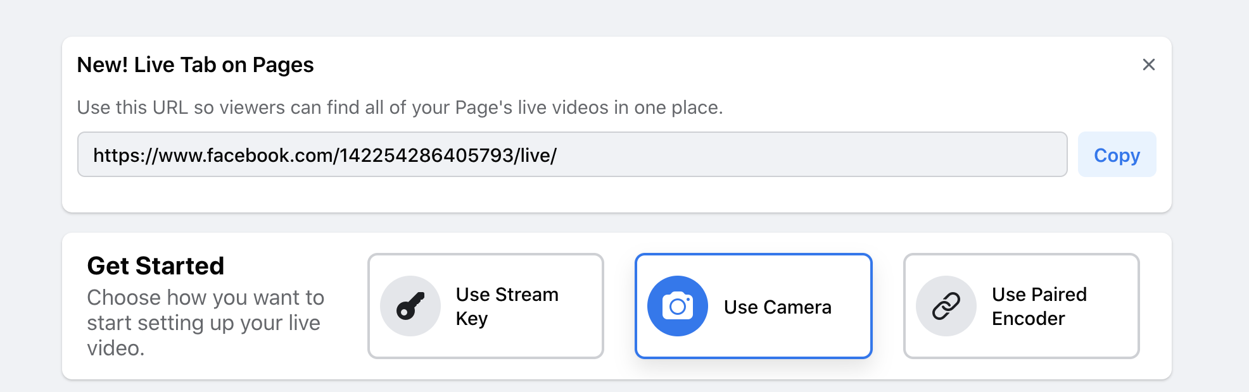Viewport: 1249px width, 392px height.
Task: Copy the Page live URL
Action: [x=1117, y=155]
